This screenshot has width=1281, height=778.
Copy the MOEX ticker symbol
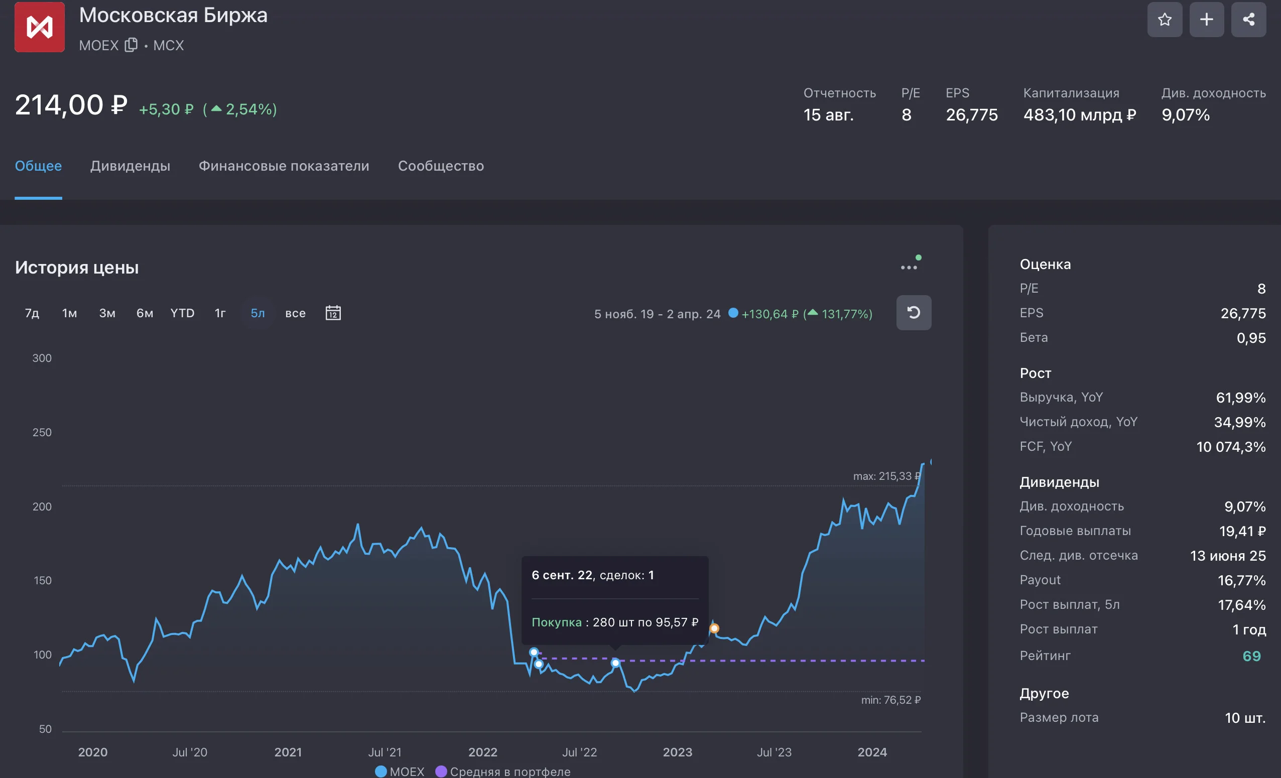tap(131, 45)
